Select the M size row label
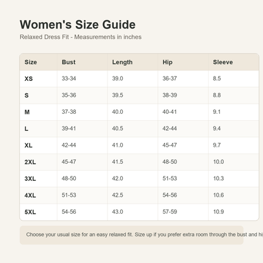 [x=27, y=112]
